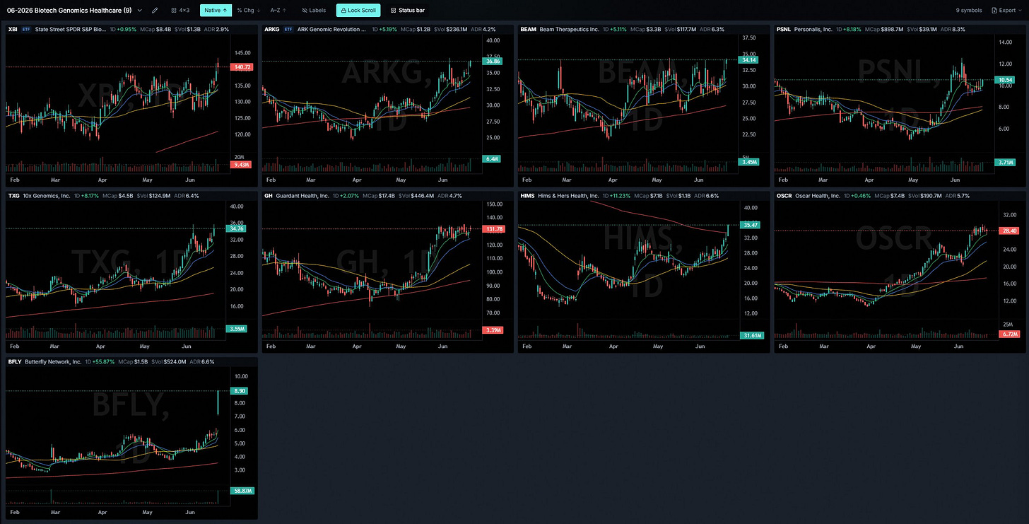Click the ARKG ticker symbol
This screenshot has width=1029, height=524.
coord(271,30)
